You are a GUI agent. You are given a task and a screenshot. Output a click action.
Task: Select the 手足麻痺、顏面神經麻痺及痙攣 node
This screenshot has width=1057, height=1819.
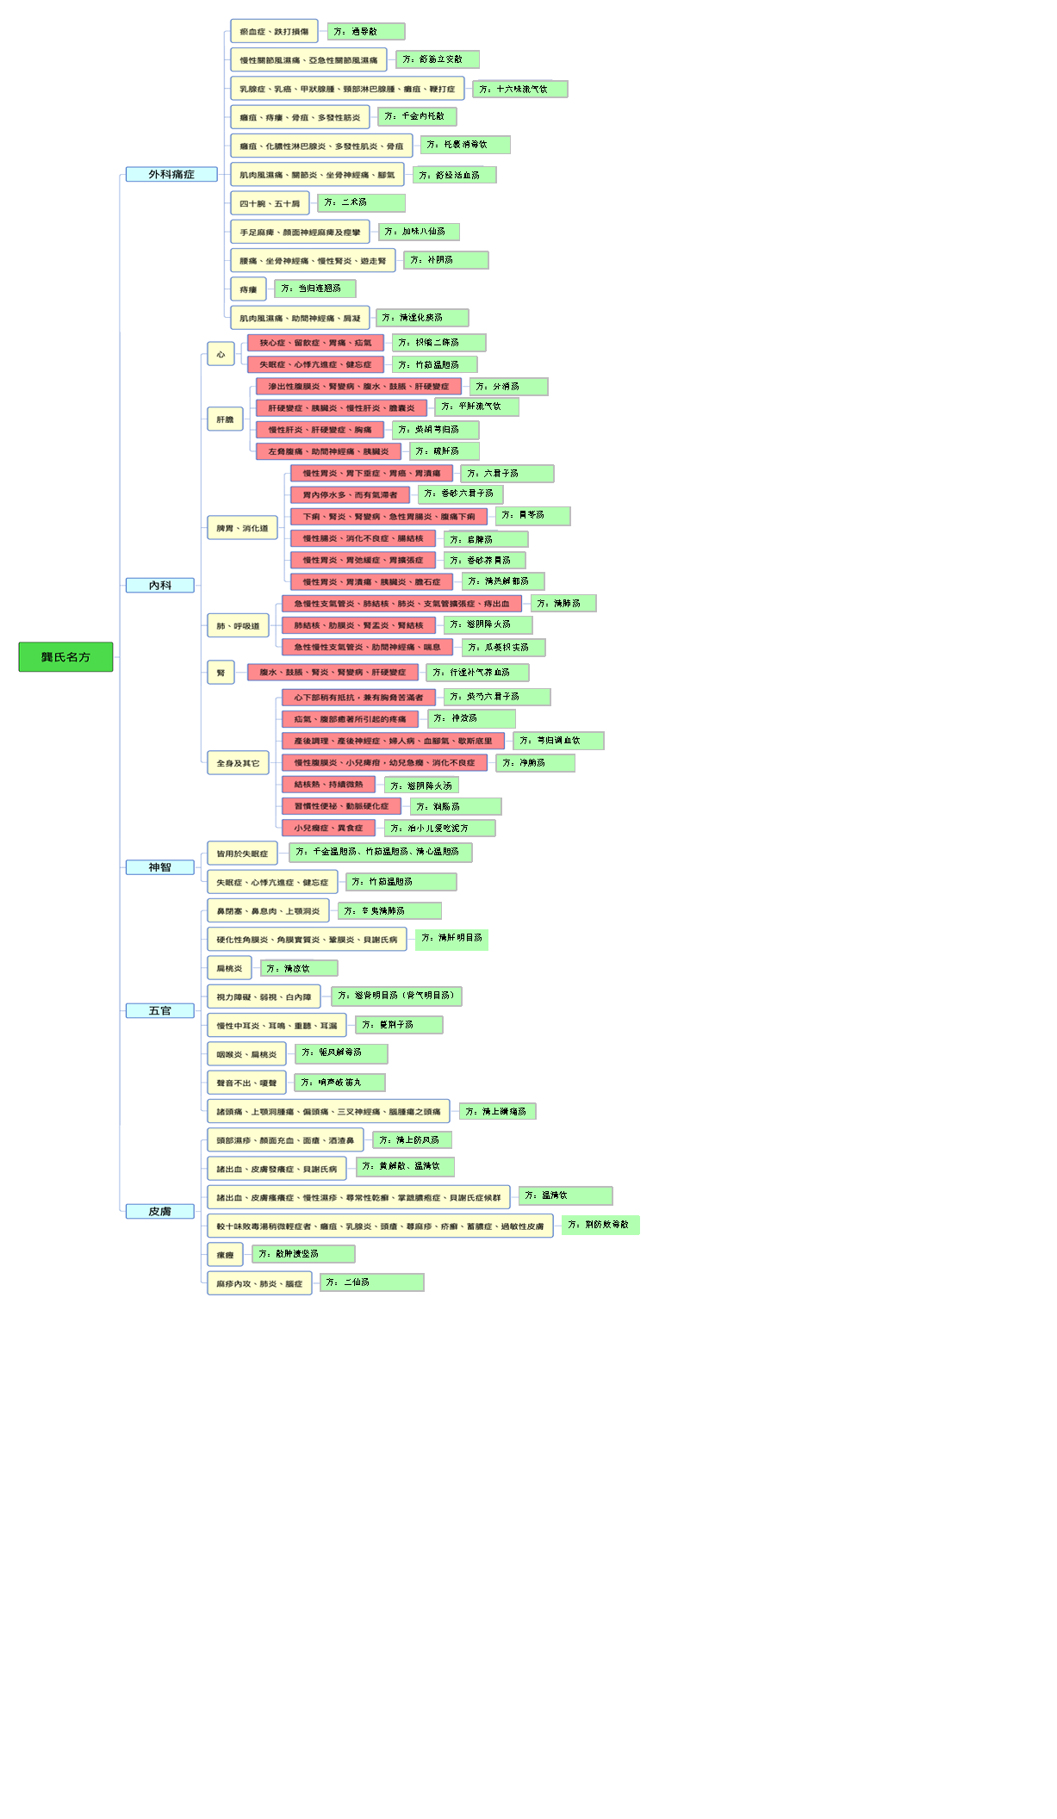(300, 232)
